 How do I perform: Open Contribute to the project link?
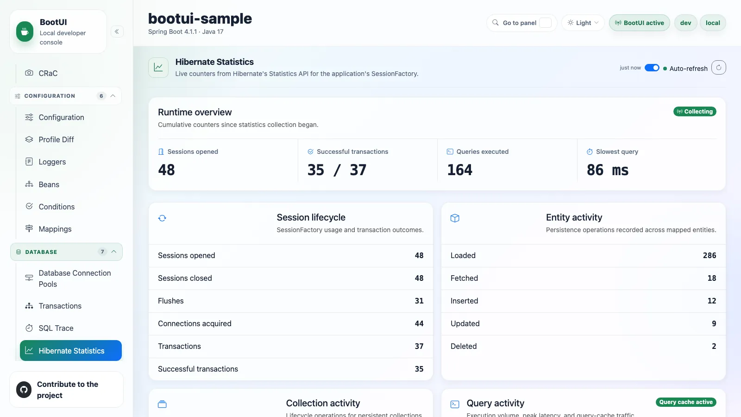66,390
